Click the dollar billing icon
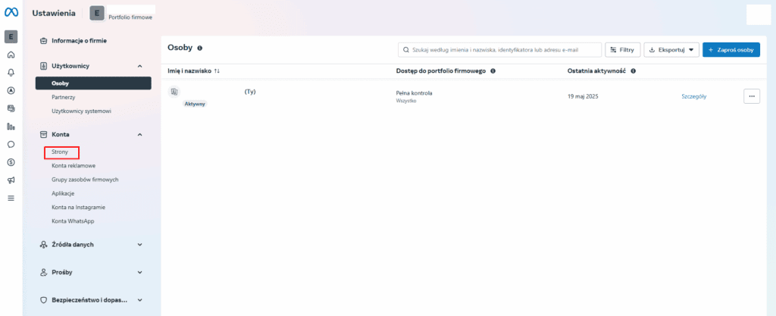This screenshot has width=776, height=316. 11,162
